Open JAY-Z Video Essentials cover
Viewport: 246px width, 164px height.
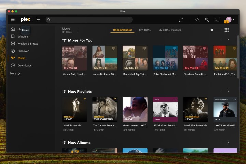click(x=165, y=109)
